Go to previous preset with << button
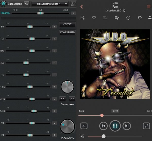This screenshot has width=152, height=141. coord(63,99)
